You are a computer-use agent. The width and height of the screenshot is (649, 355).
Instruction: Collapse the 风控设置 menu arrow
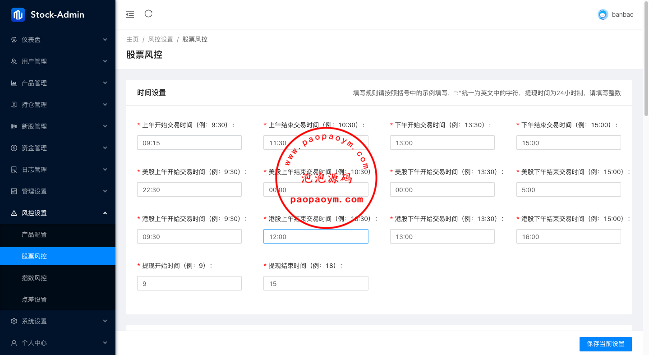coord(105,213)
